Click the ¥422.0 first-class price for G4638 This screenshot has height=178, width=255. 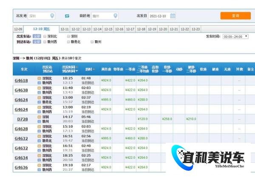130,90
